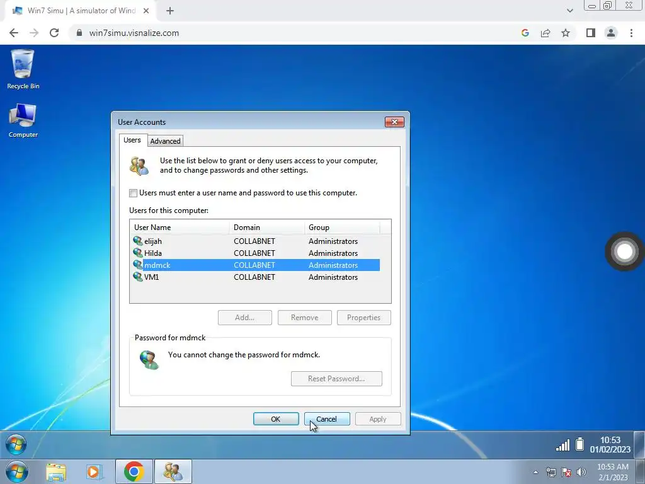Screen dimensions: 645x484
Task: Click the volume speaker tray icon
Action: tap(581, 472)
